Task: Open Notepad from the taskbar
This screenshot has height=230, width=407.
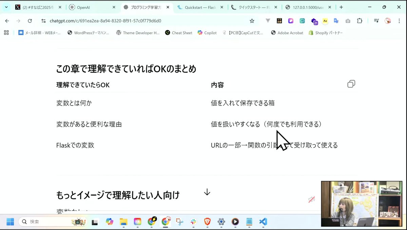Action: coord(249,222)
